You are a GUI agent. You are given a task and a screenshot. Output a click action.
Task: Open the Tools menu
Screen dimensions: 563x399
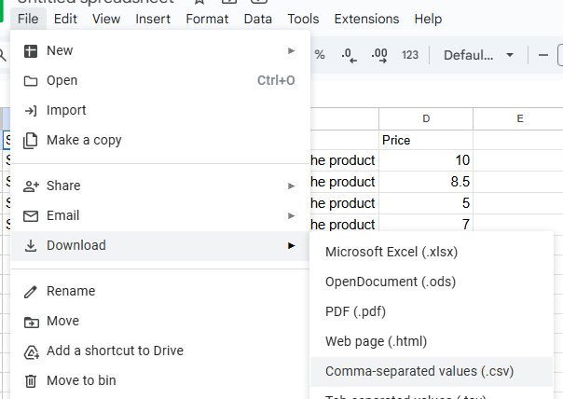pyautogui.click(x=303, y=19)
